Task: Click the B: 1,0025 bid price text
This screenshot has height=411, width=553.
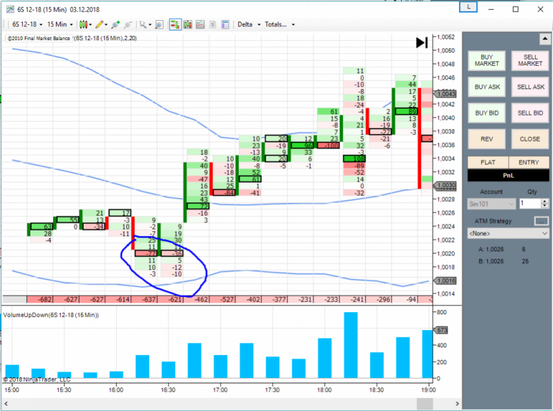Action: pos(491,262)
